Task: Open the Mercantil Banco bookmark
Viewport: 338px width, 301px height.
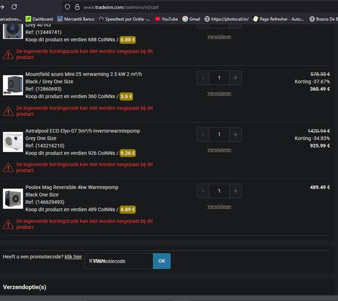Action: (x=76, y=19)
